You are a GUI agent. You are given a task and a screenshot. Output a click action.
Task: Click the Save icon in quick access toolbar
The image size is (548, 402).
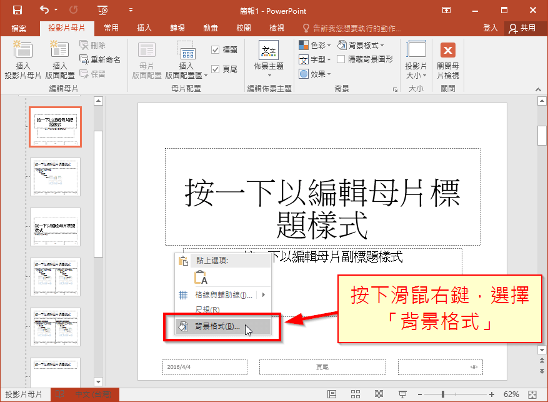click(x=17, y=11)
